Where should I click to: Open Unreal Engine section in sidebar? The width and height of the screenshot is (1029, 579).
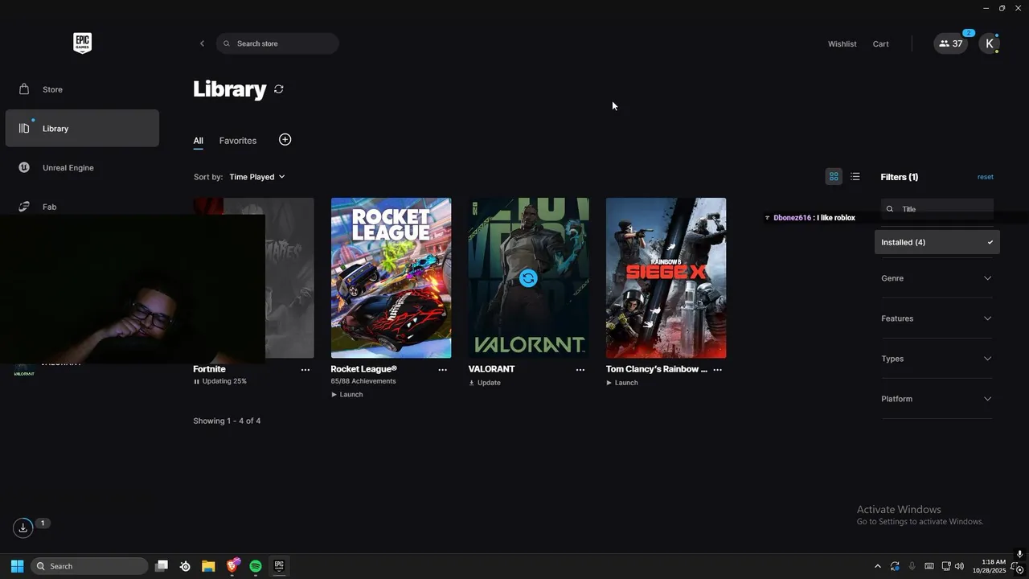pyautogui.click(x=82, y=167)
